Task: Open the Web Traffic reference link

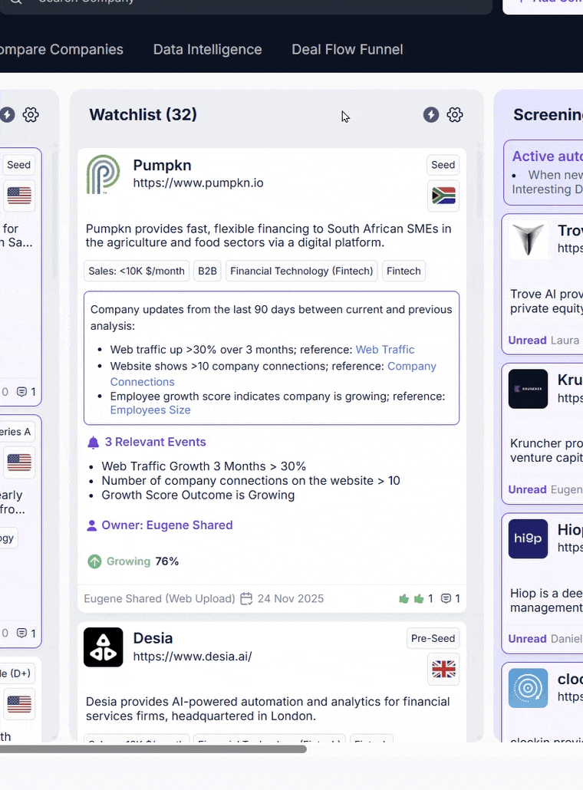Action: pyautogui.click(x=385, y=350)
